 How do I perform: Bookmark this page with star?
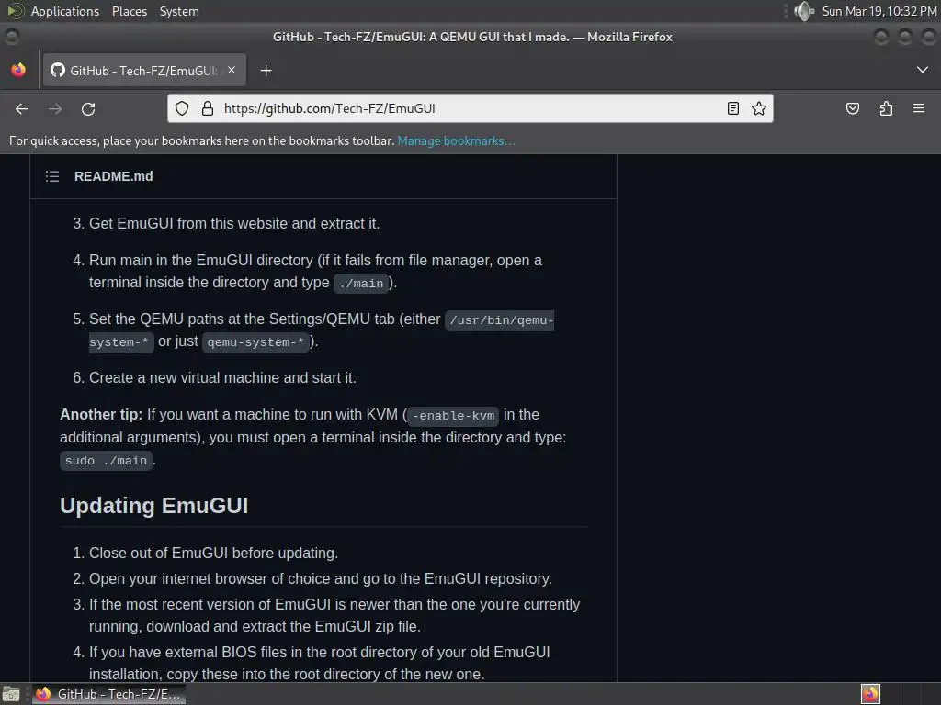click(x=758, y=108)
